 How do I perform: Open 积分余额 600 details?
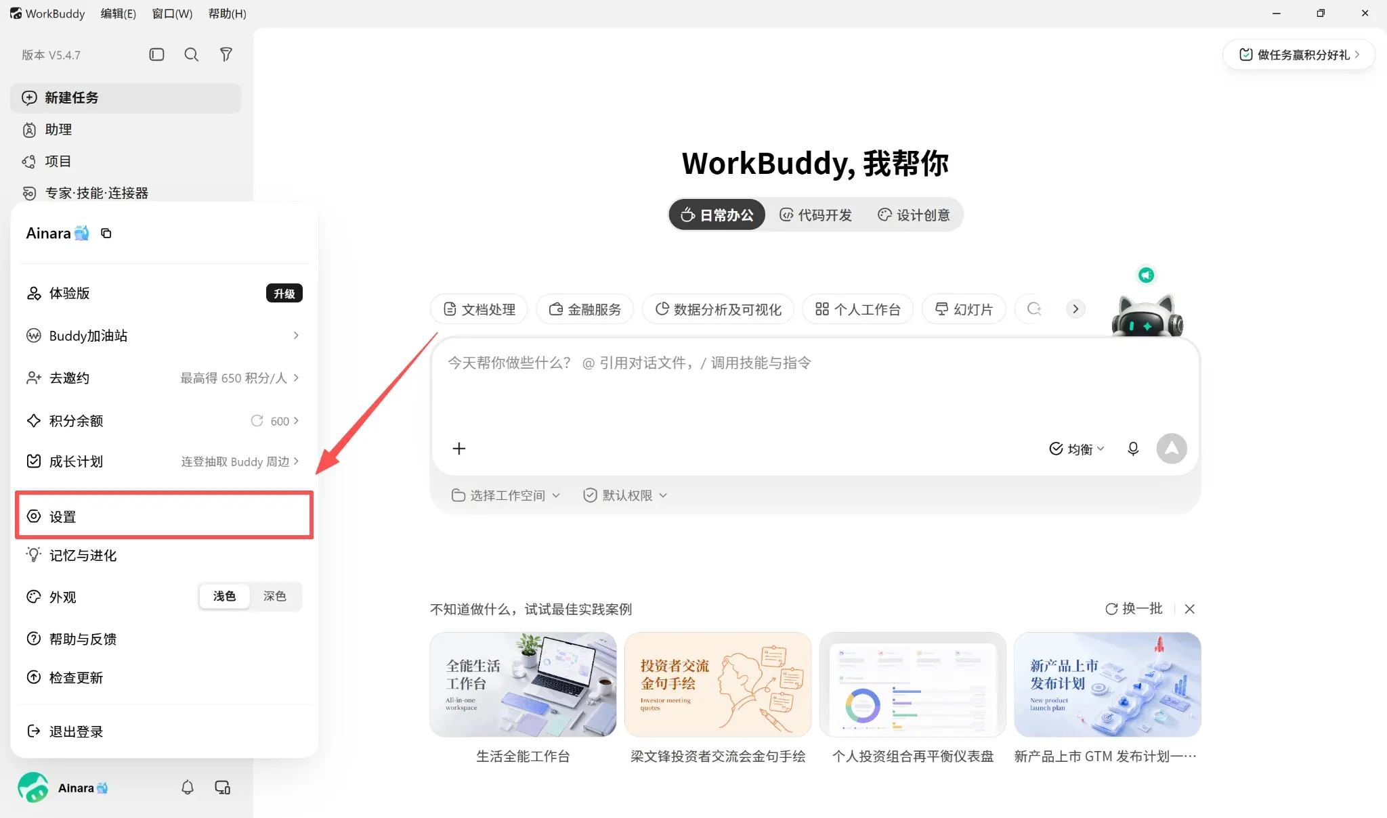pyautogui.click(x=164, y=421)
